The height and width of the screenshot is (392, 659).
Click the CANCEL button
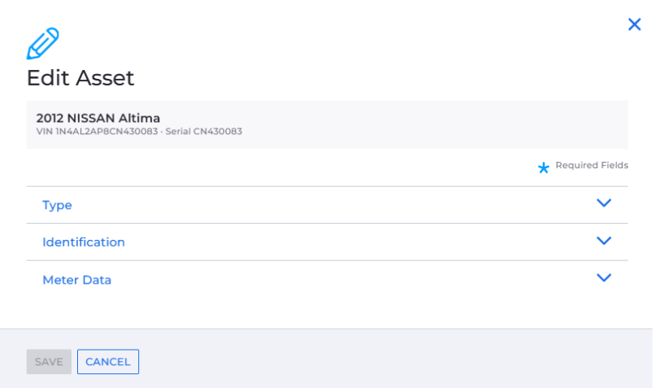[108, 362]
